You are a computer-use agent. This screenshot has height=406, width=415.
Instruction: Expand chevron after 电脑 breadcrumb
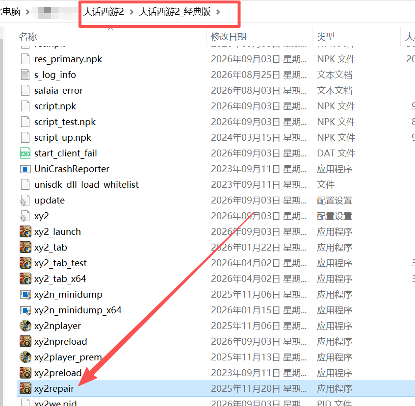click(x=27, y=12)
